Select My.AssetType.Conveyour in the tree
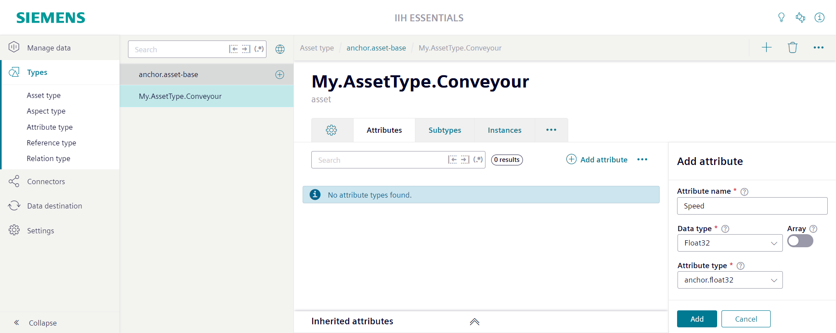Screen dimensions: 836x333 [x=206, y=96]
